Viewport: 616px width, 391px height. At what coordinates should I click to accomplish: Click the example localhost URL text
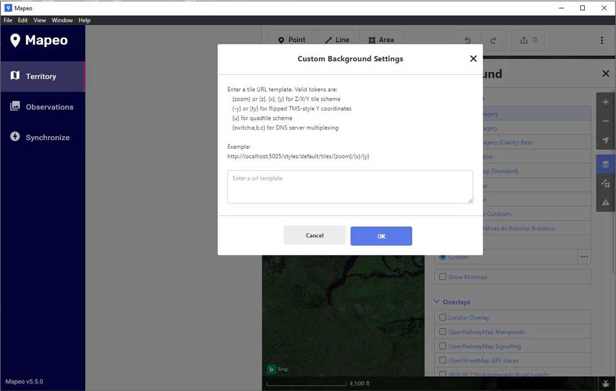298,156
